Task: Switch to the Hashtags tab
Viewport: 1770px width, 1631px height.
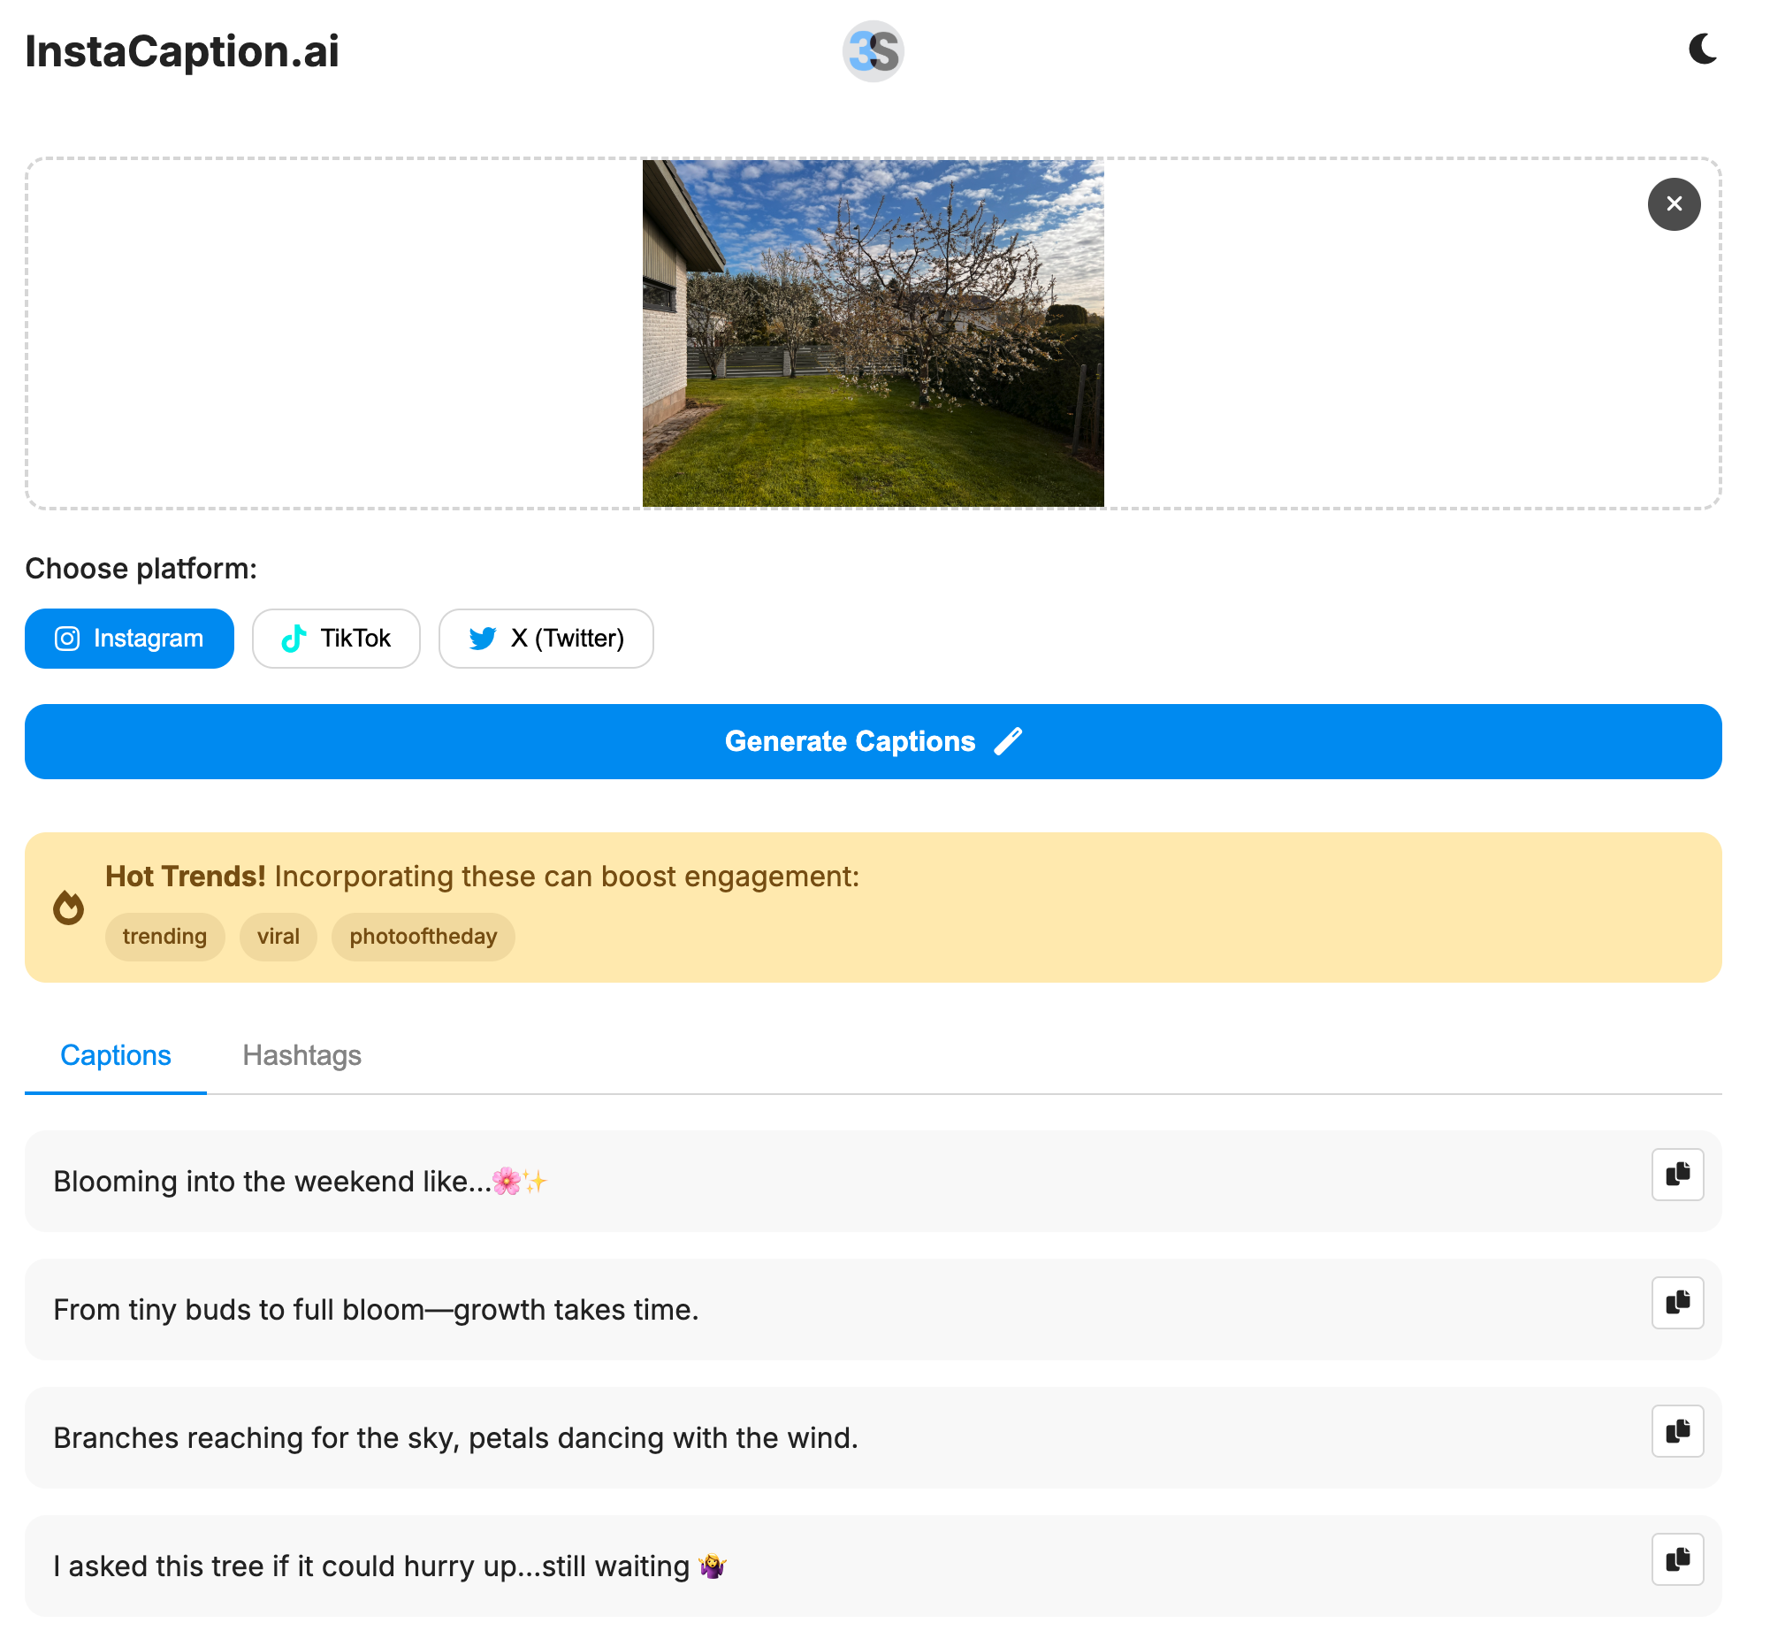Action: click(301, 1055)
